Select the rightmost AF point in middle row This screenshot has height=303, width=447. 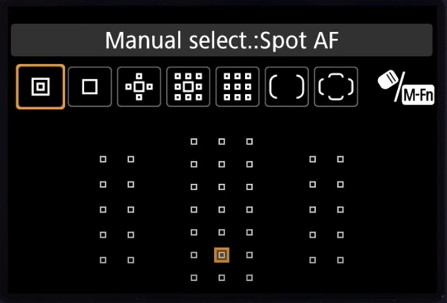(x=340, y=208)
